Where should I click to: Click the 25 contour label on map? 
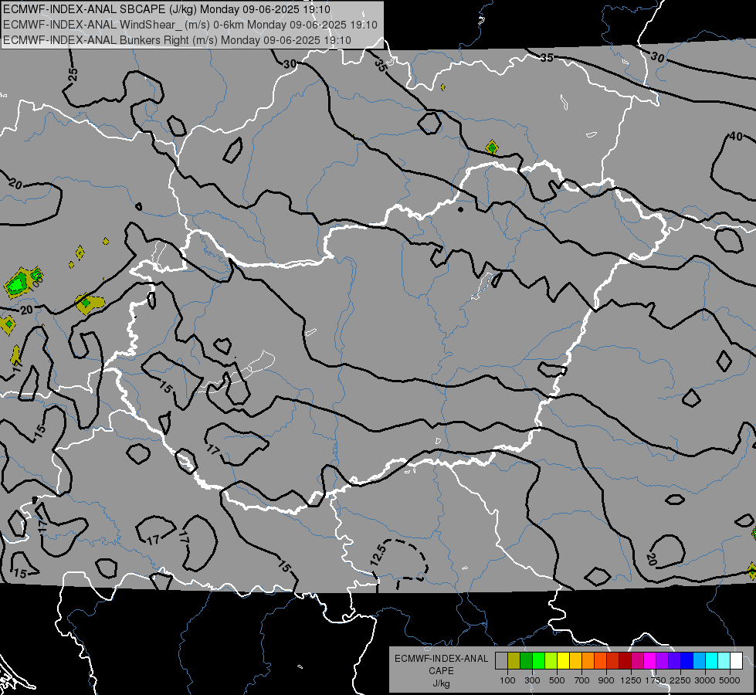[73, 74]
